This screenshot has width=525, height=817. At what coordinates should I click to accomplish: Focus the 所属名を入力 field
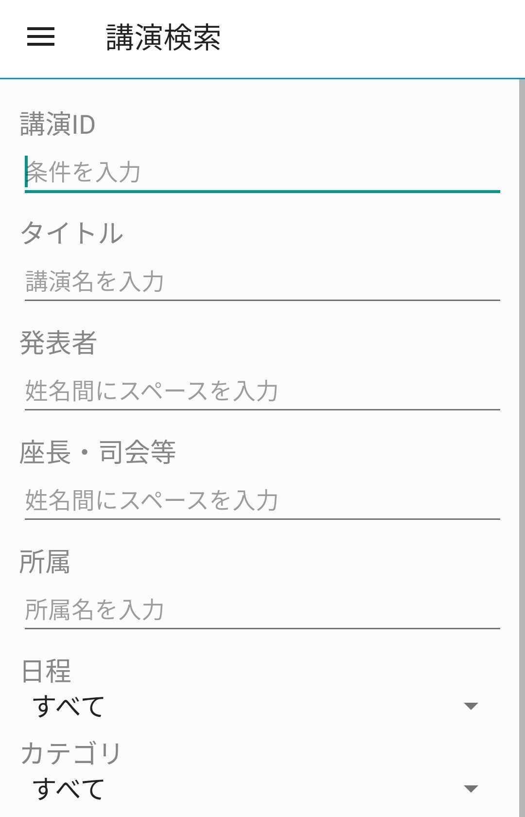click(x=262, y=610)
